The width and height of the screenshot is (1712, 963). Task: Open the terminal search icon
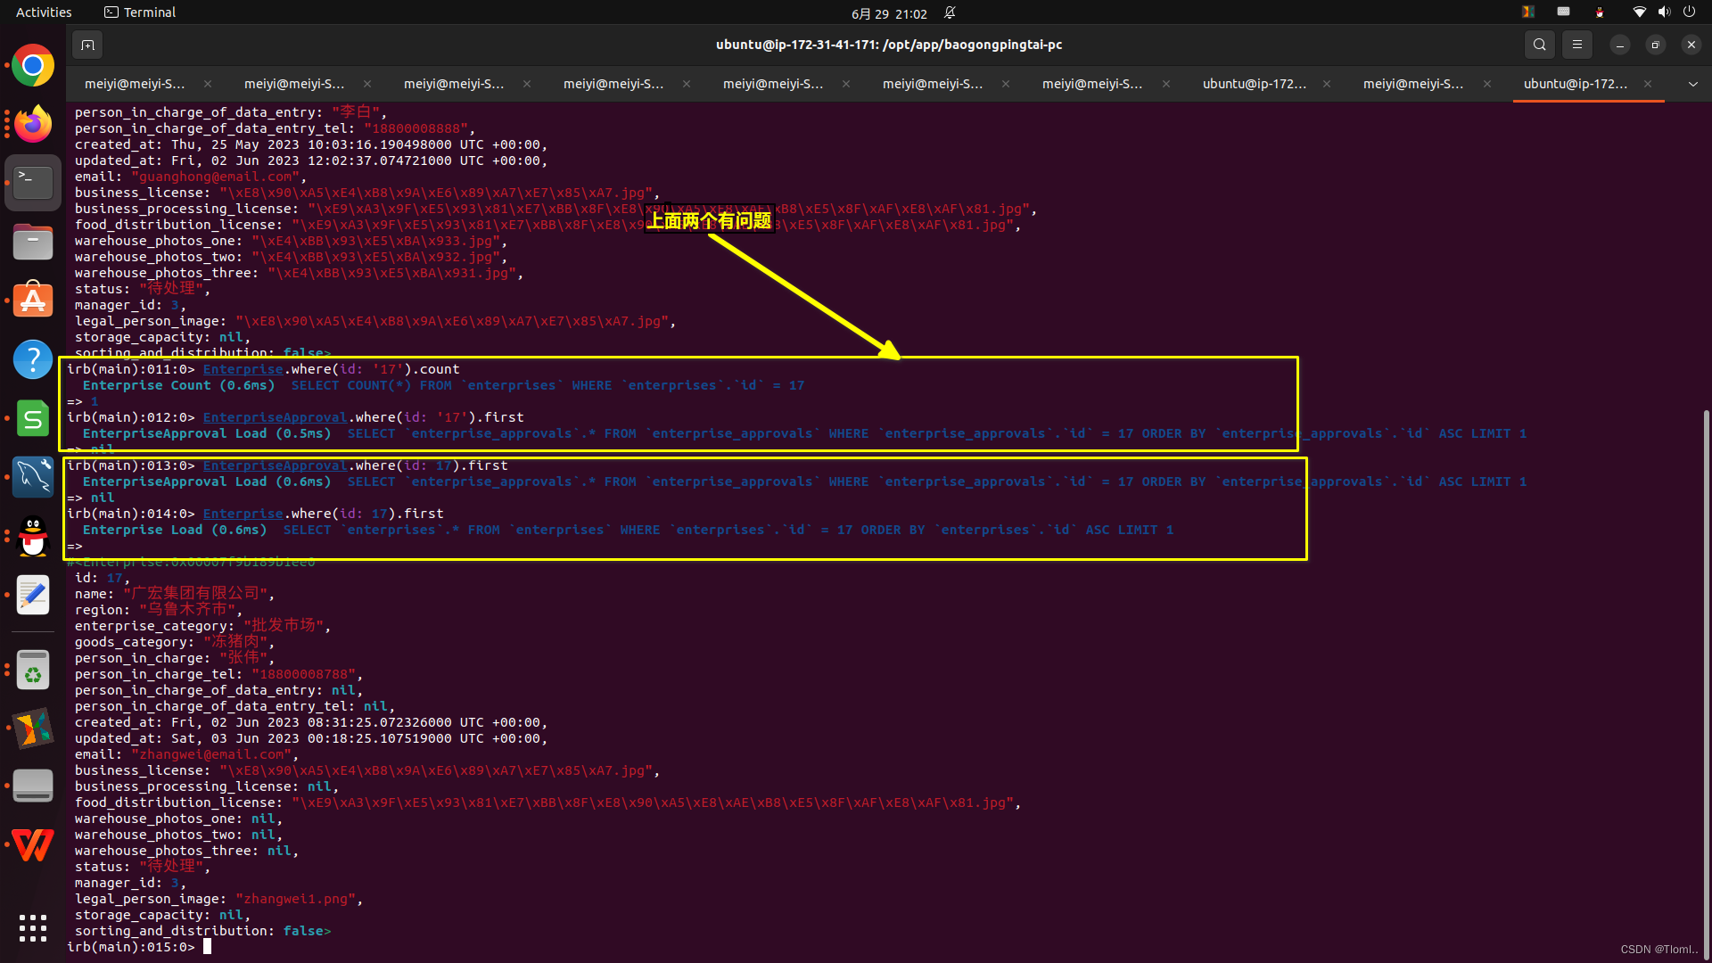pyautogui.click(x=1539, y=44)
